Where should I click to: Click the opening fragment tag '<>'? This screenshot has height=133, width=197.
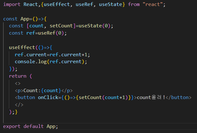click(x=18, y=83)
